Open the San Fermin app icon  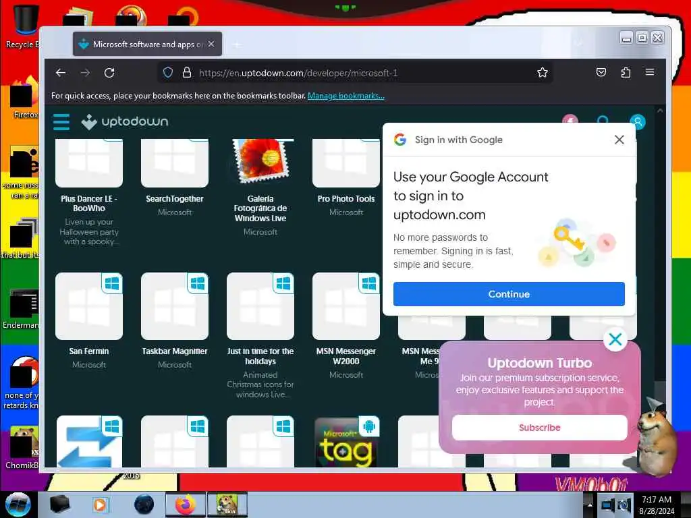pos(89,306)
